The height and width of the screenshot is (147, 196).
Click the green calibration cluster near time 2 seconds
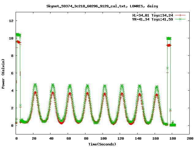[18, 35]
